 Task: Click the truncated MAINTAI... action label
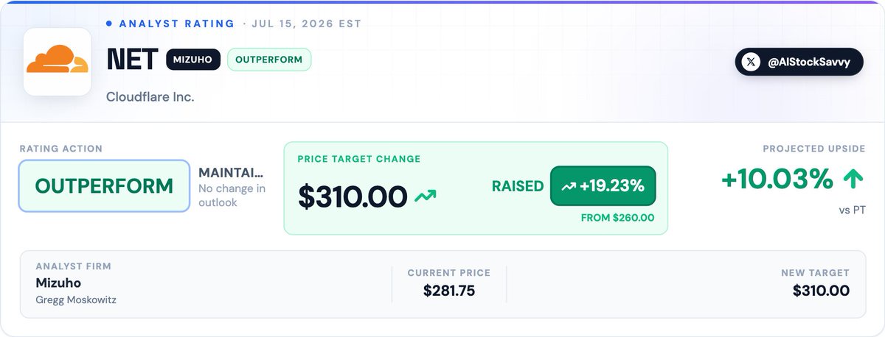click(231, 173)
